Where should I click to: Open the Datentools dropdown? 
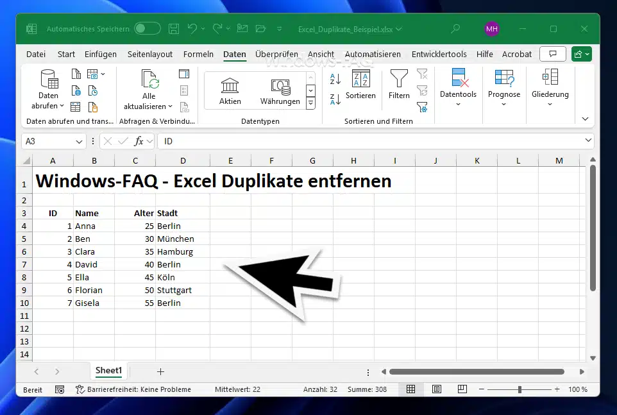point(458,87)
